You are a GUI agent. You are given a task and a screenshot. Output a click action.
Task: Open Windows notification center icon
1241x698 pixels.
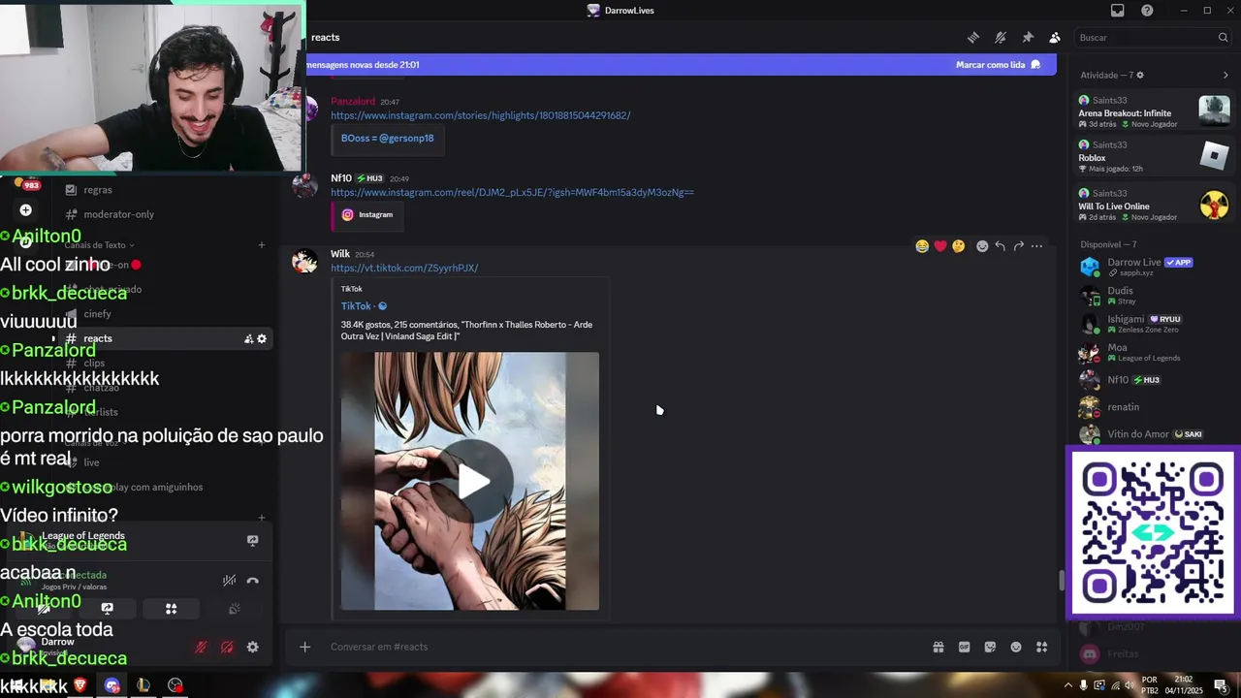coord(1221,685)
